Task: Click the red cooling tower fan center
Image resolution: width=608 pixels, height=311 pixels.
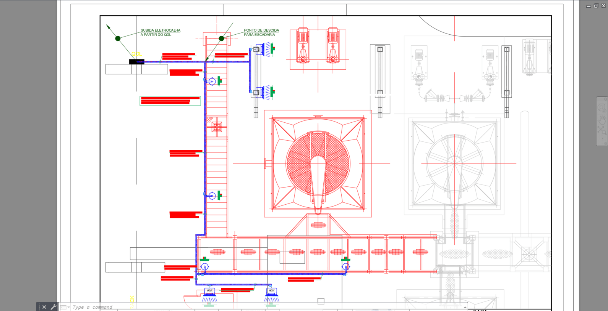Action: click(318, 164)
